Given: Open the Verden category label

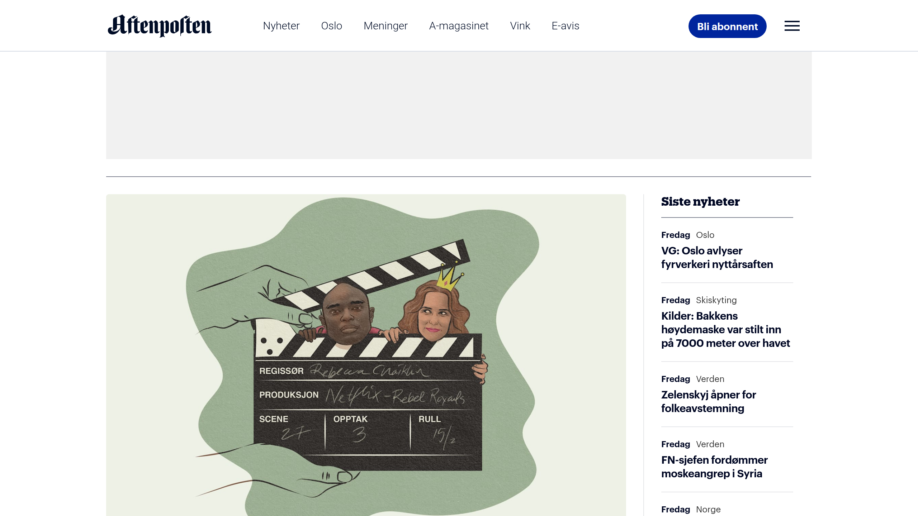Looking at the screenshot, I should pyautogui.click(x=710, y=379).
